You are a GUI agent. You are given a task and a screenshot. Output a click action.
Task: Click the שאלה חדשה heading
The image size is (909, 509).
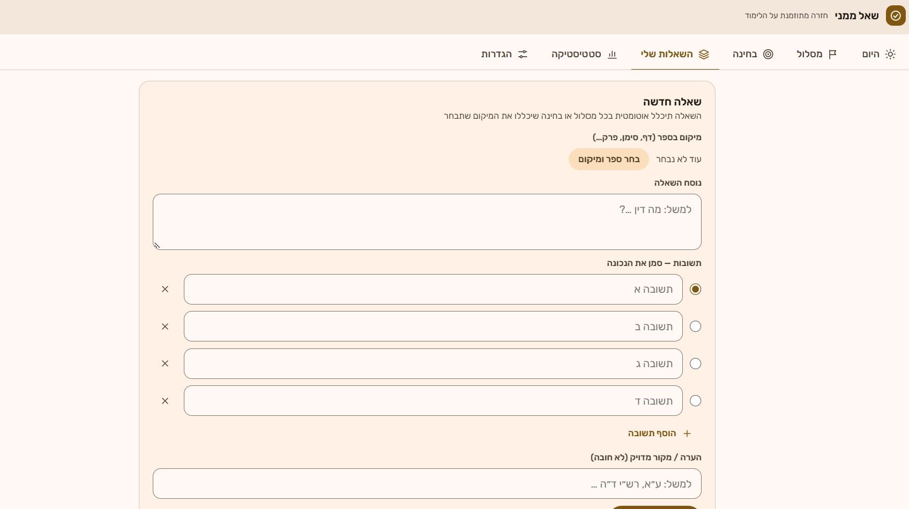pos(672,102)
